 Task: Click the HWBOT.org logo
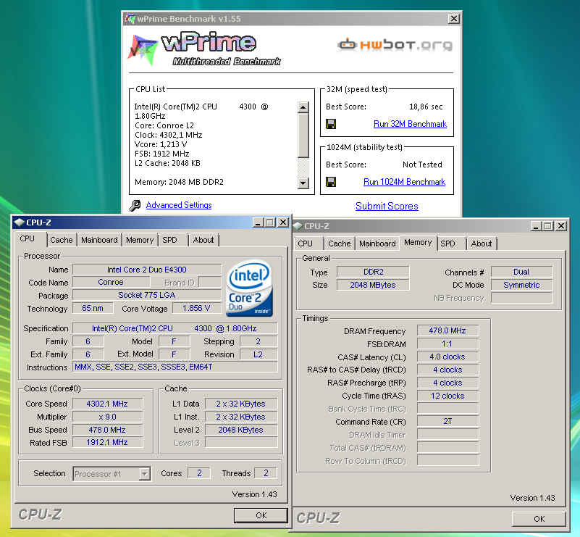click(x=395, y=45)
